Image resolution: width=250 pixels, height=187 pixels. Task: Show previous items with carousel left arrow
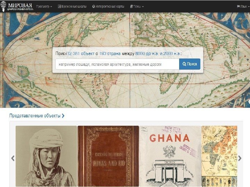13,158
